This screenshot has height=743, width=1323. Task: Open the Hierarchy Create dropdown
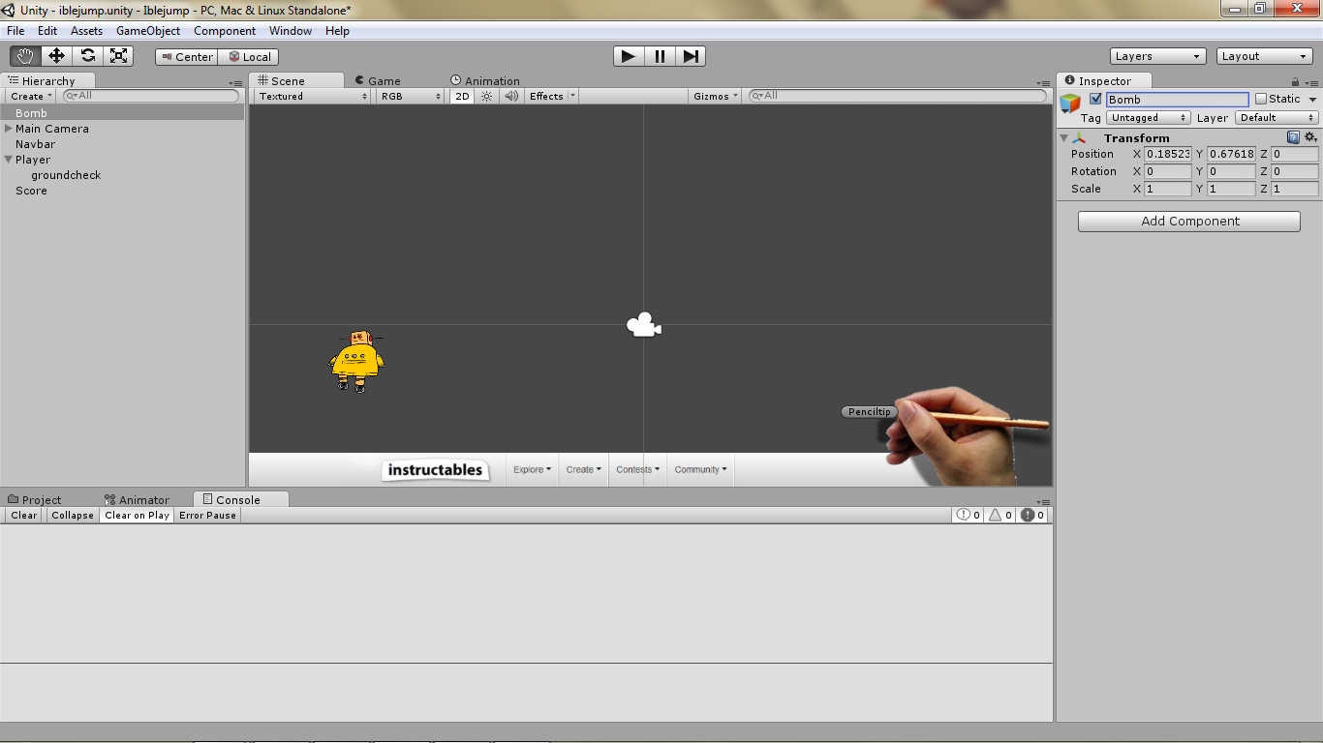(31, 96)
